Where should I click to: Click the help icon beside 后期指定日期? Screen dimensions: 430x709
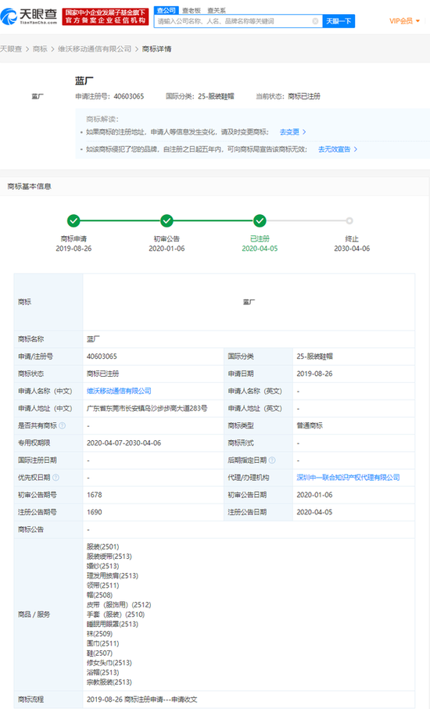(272, 460)
